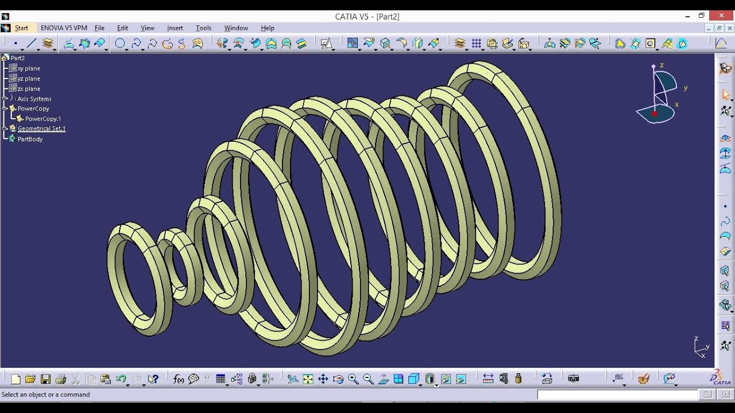
Task: Open the Start menu
Action: pyautogui.click(x=21, y=28)
